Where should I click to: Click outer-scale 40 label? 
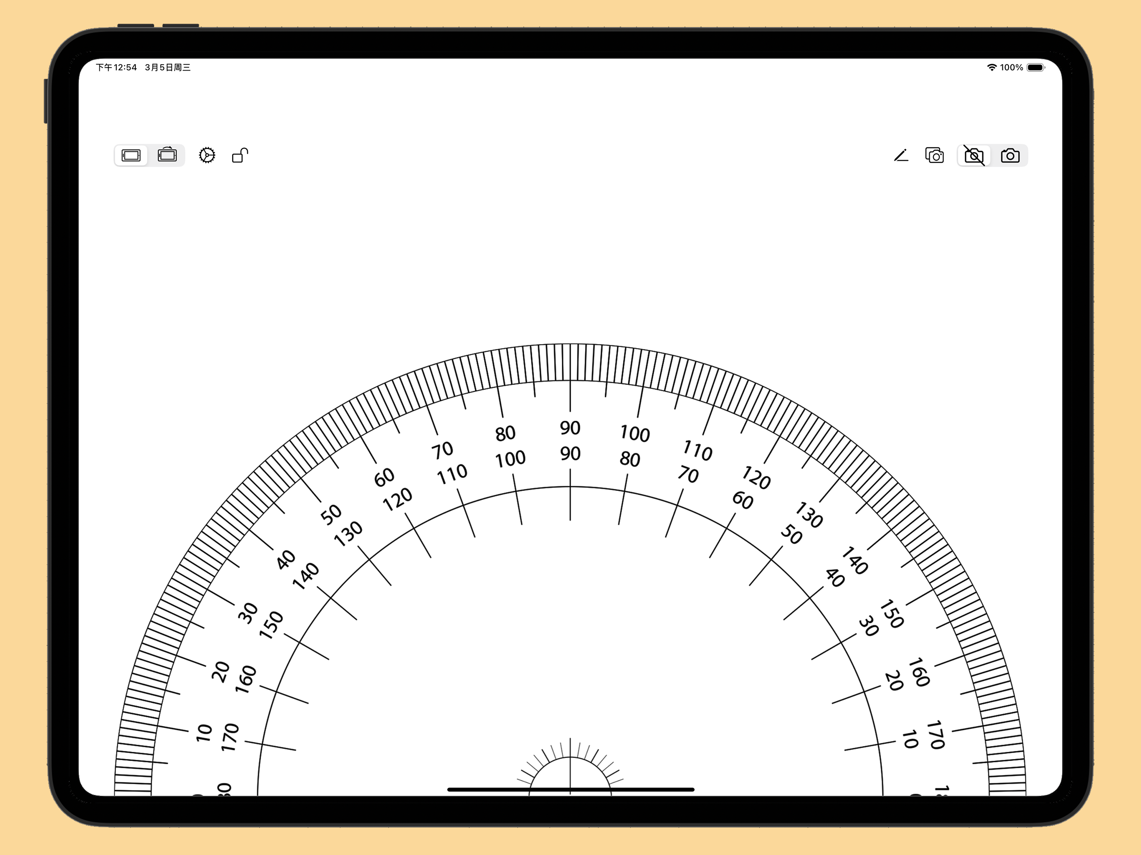pos(285,559)
